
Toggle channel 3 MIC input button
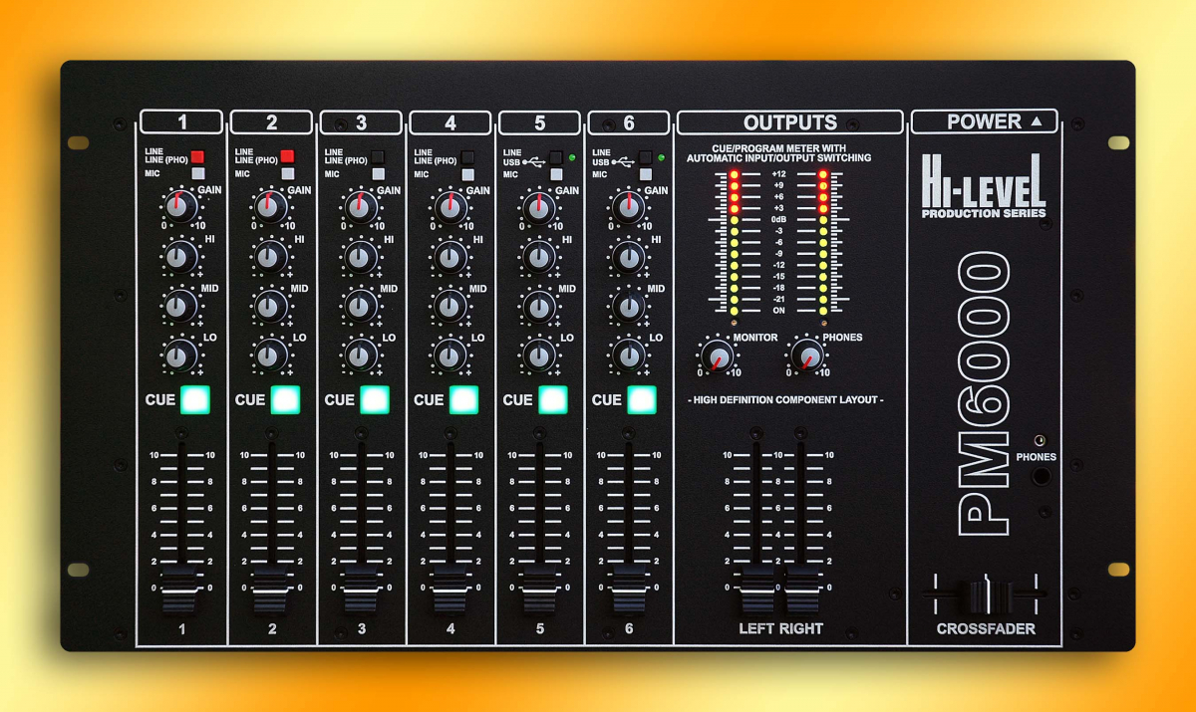tap(378, 174)
